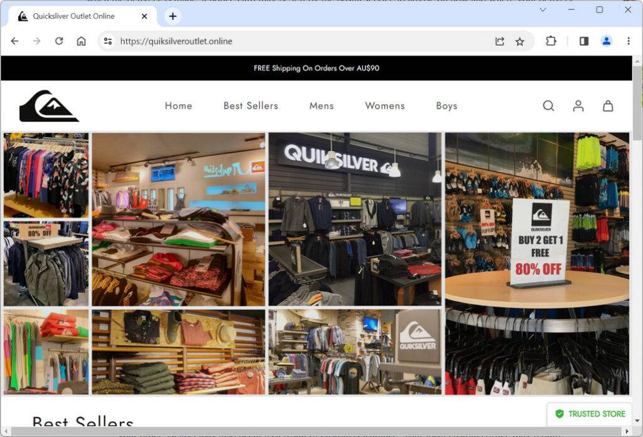Image resolution: width=643 pixels, height=437 pixels.
Task: Open photo of jackets with 80% OFF sign
Action: [46, 264]
